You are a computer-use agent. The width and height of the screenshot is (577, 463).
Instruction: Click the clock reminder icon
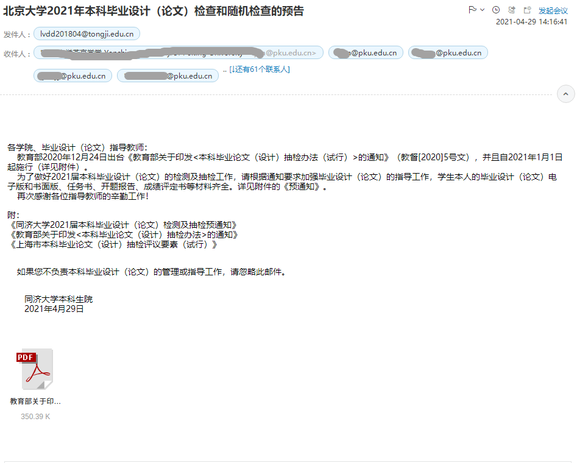[496, 10]
